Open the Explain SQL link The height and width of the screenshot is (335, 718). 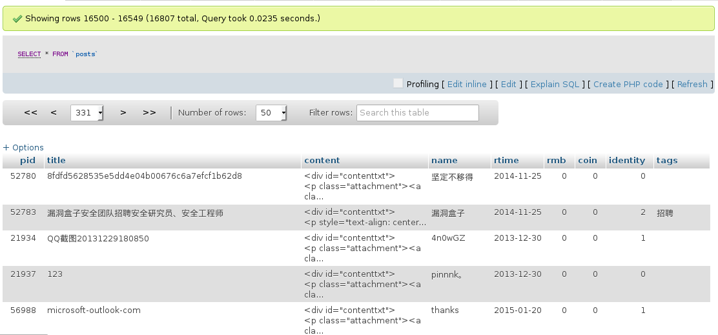click(555, 84)
